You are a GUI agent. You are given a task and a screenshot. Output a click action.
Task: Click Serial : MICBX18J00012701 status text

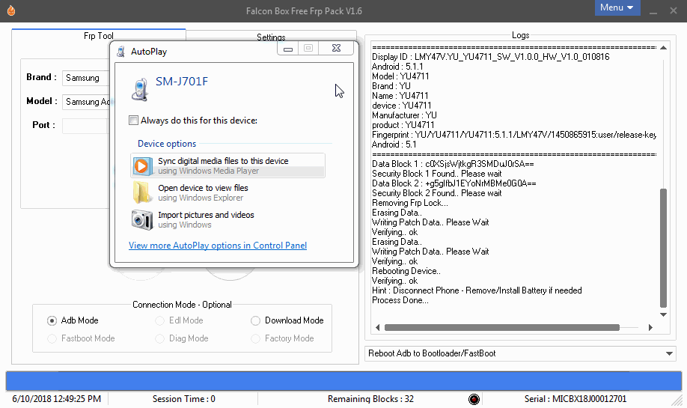(575, 399)
